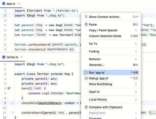Click the chevron arrow on Refactor row
The image size is (156, 119).
point(136,59)
